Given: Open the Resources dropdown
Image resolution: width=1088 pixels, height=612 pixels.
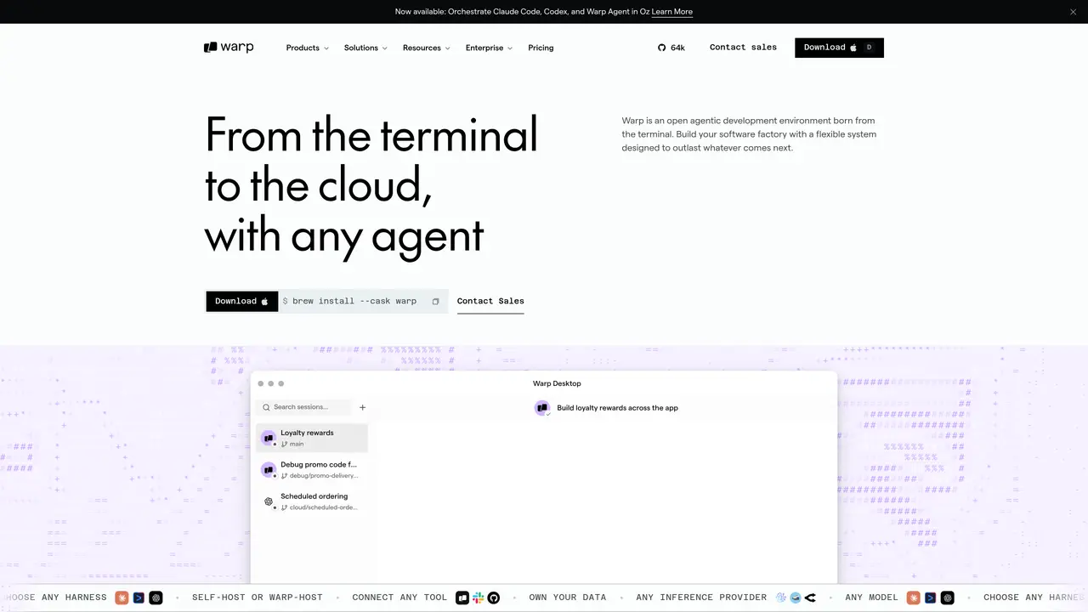Looking at the screenshot, I should [427, 48].
